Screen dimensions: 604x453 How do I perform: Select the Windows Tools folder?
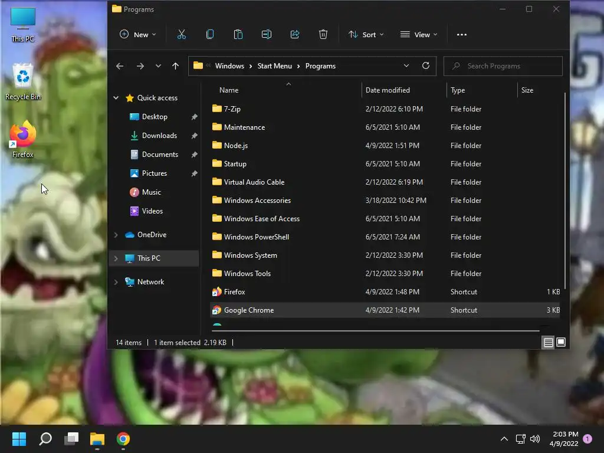385,274
